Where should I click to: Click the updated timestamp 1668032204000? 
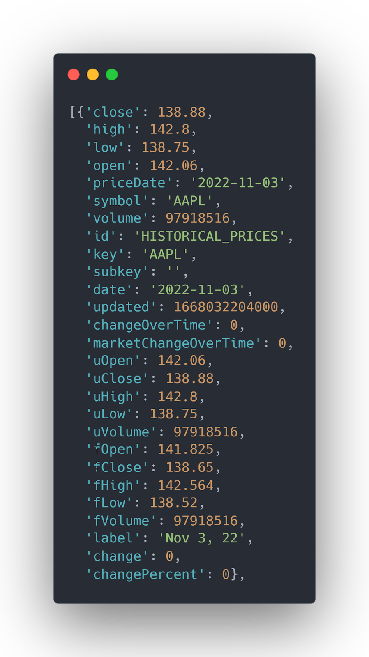coord(226,307)
